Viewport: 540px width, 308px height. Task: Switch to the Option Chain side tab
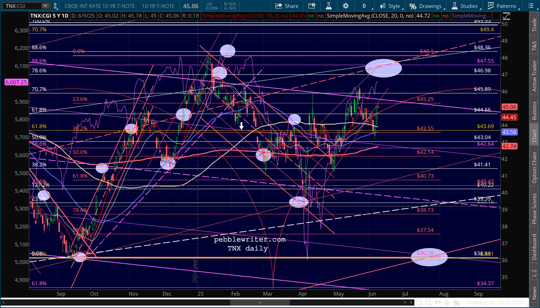(x=534, y=167)
